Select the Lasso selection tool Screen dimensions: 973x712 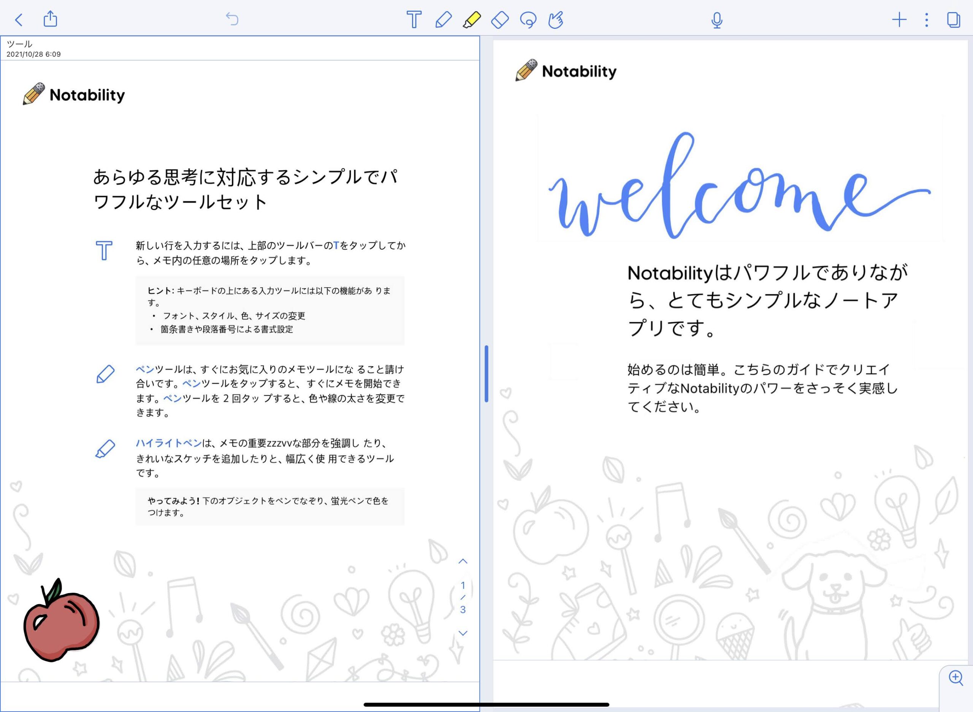528,19
